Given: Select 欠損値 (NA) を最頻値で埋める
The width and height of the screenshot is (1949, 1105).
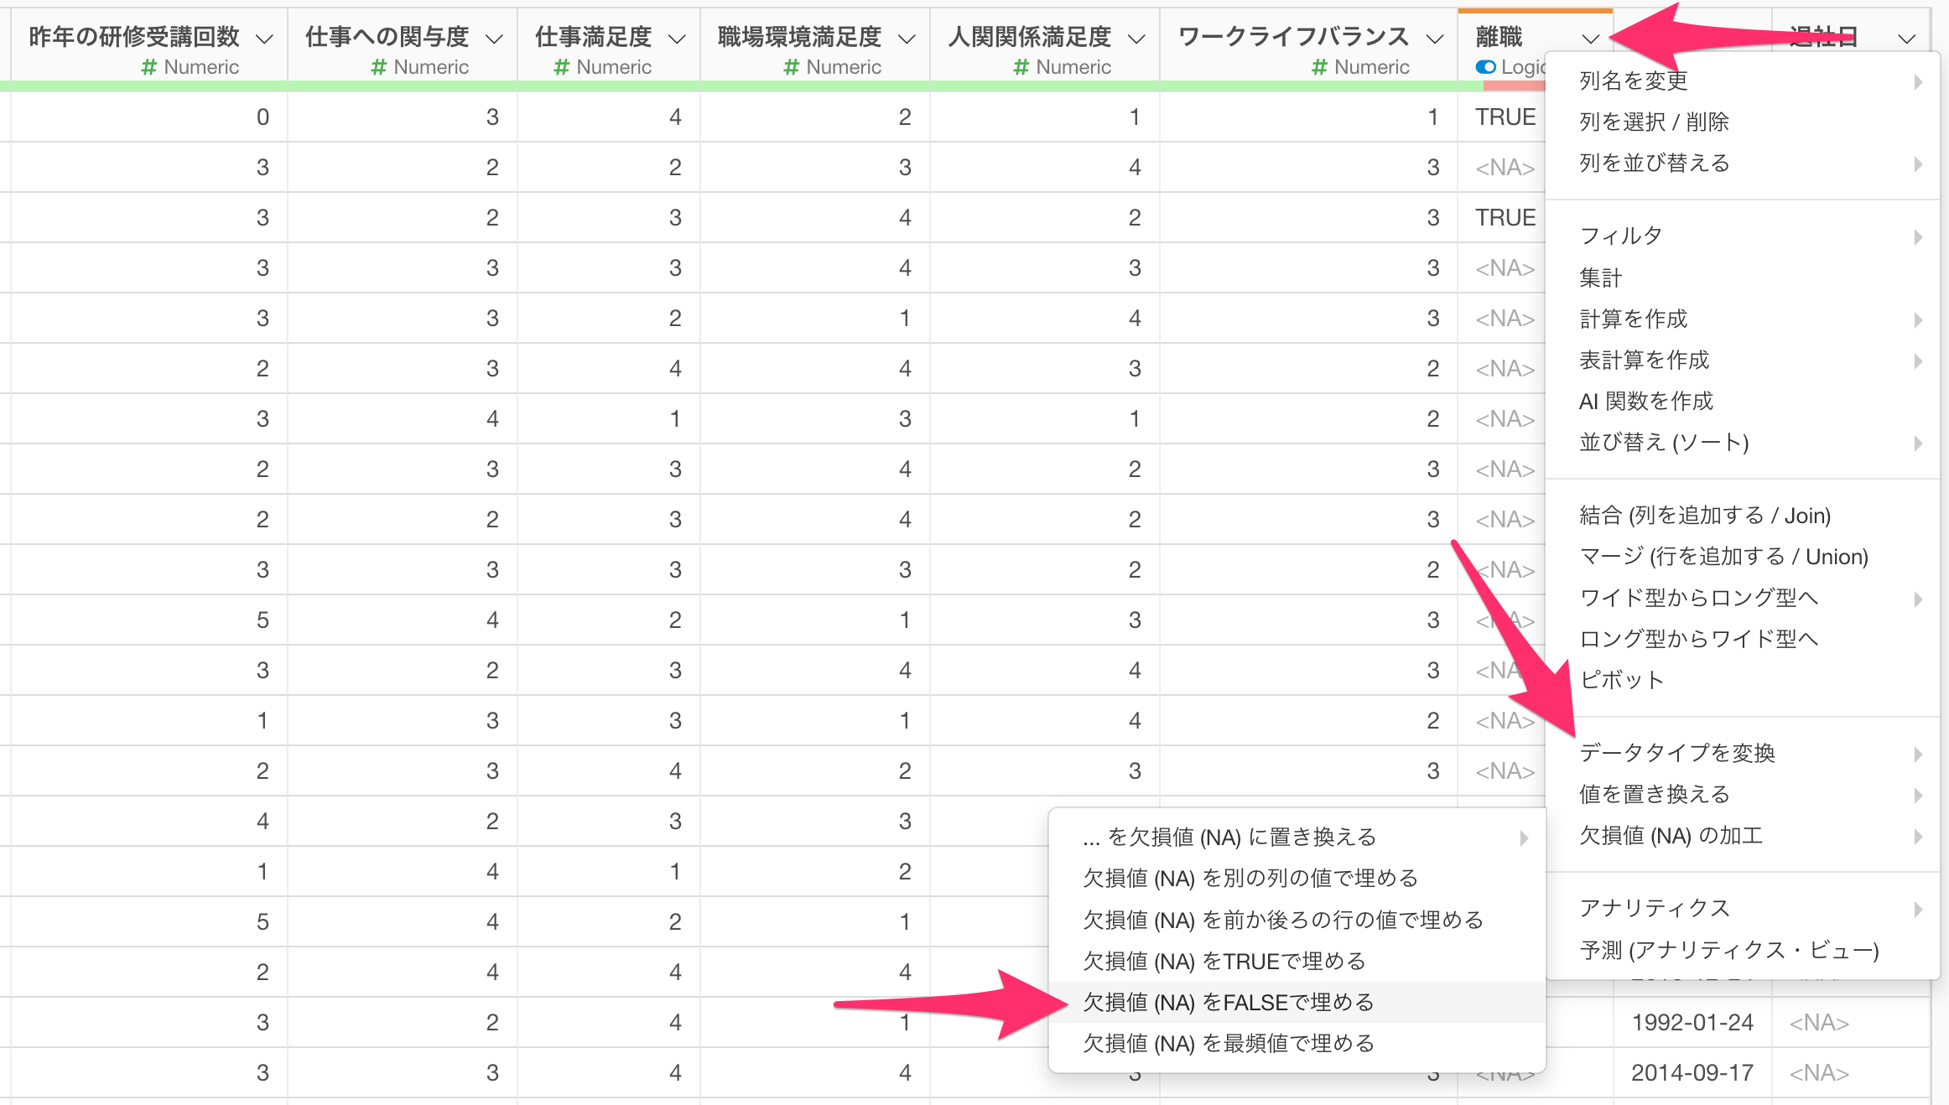Looking at the screenshot, I should 1228,1043.
